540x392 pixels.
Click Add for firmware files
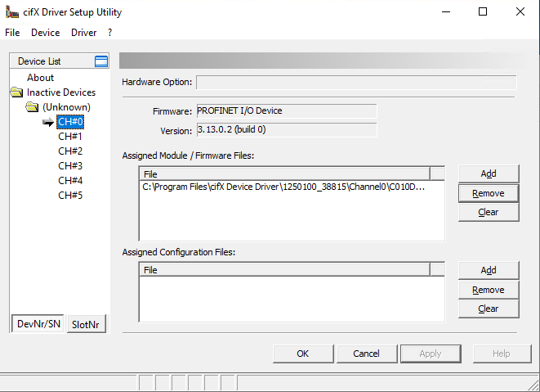(489, 173)
